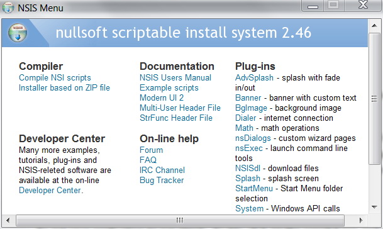Open the NSIS Users Manual
The image size is (383, 229).
tap(175, 78)
